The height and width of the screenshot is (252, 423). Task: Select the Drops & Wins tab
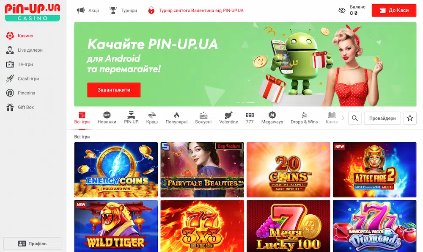304,118
